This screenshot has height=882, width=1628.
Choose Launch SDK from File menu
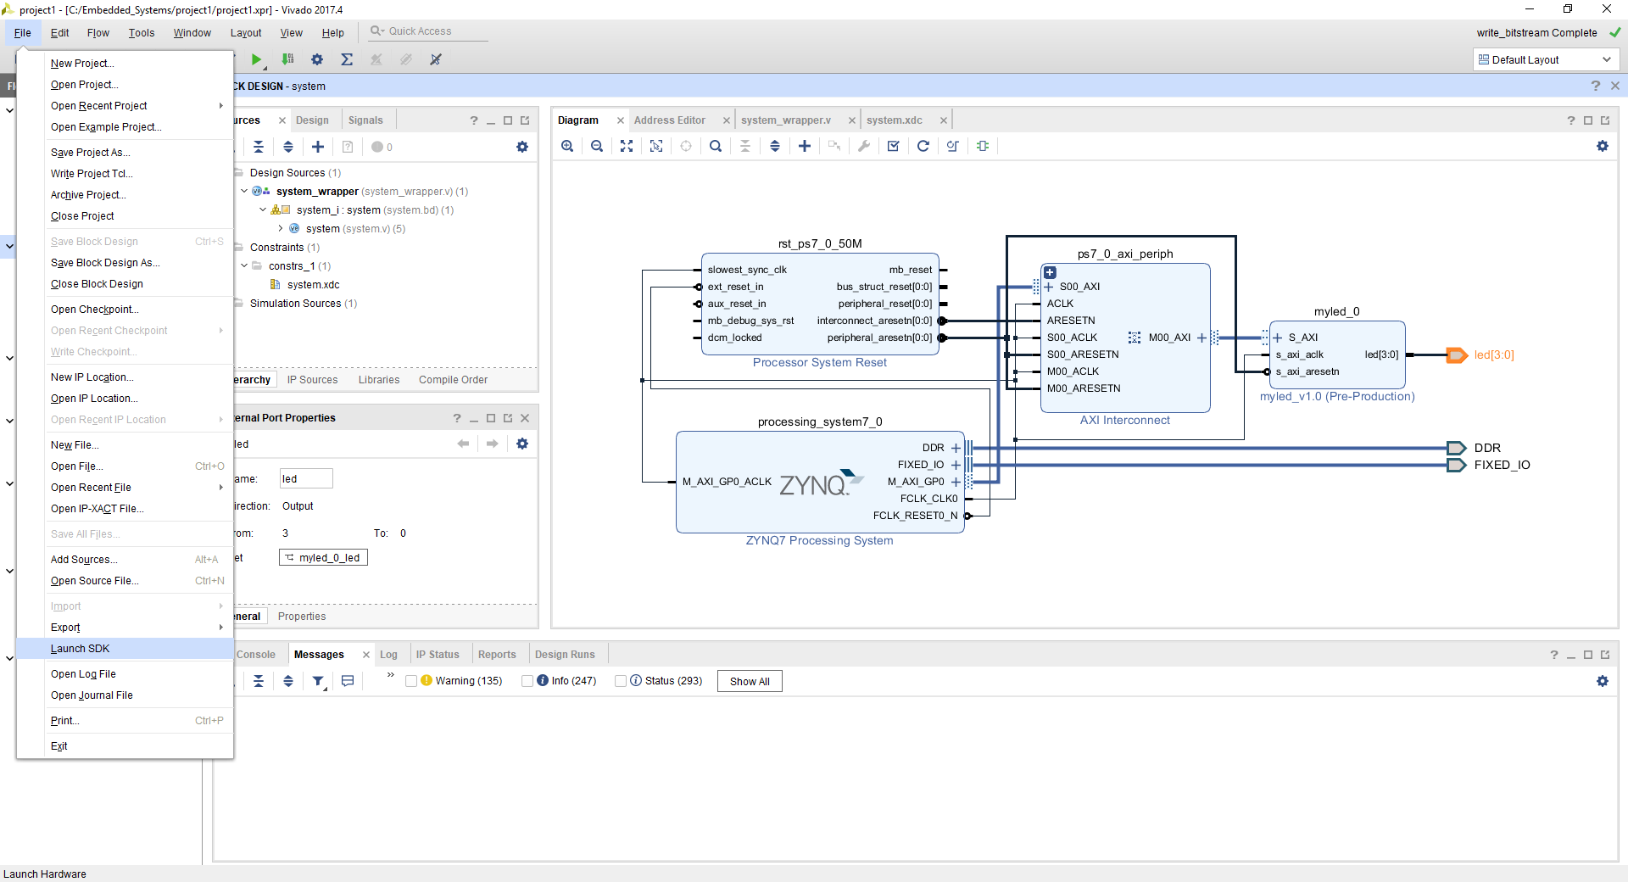click(125, 649)
